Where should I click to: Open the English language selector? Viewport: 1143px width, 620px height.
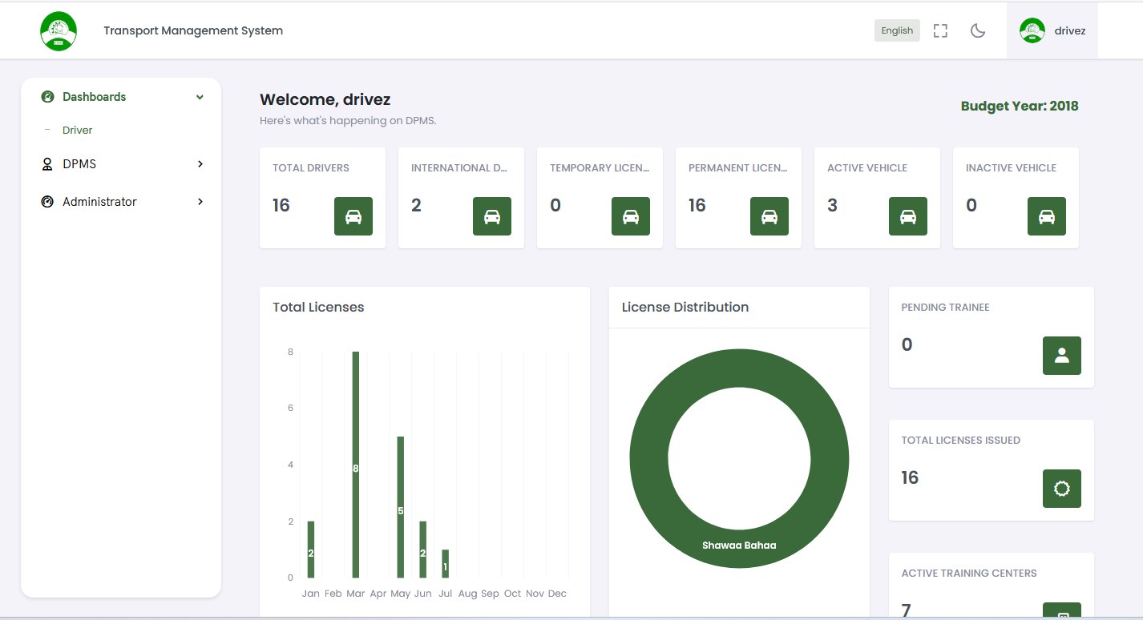897,30
